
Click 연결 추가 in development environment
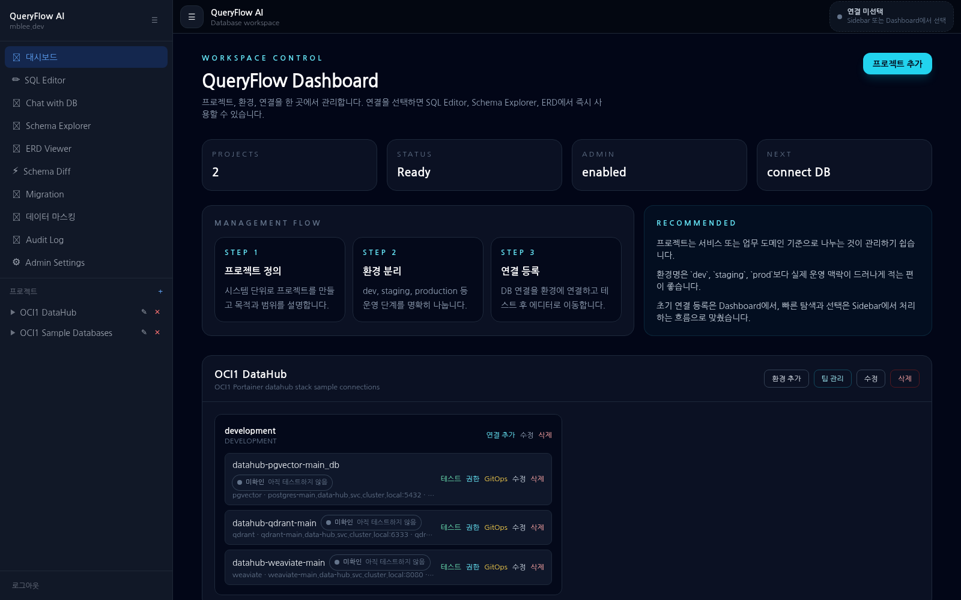click(500, 435)
